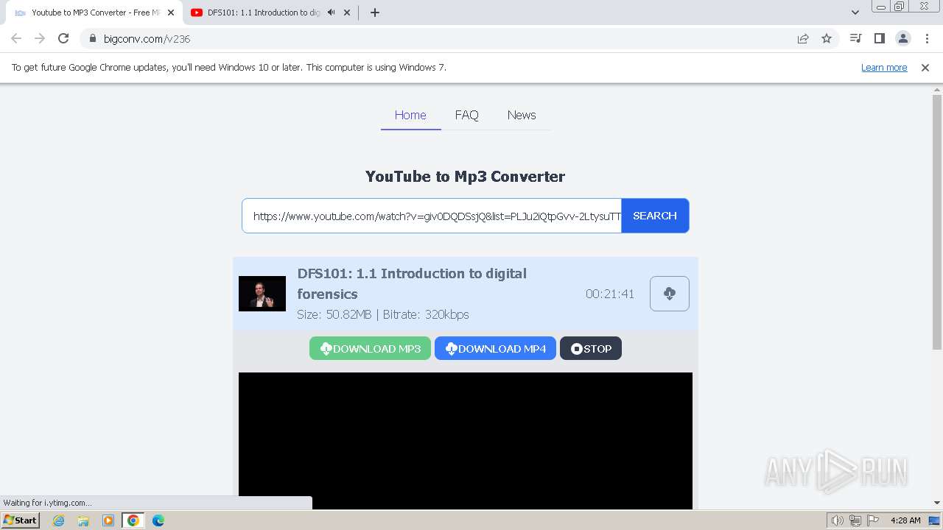Click the DFS101 video thumbnail
The width and height of the screenshot is (943, 530).
[262, 294]
